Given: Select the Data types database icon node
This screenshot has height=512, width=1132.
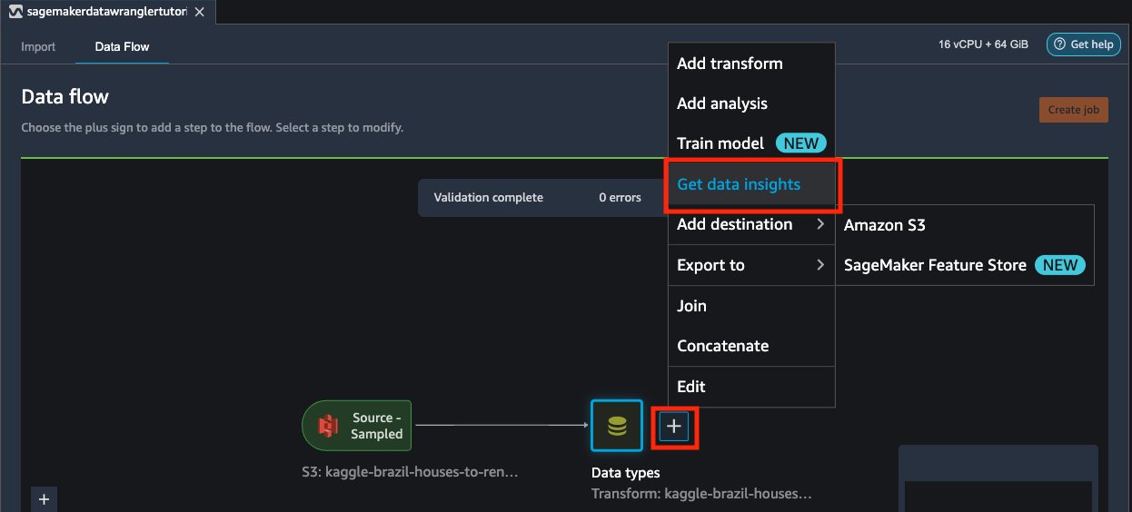Looking at the screenshot, I should tap(617, 426).
